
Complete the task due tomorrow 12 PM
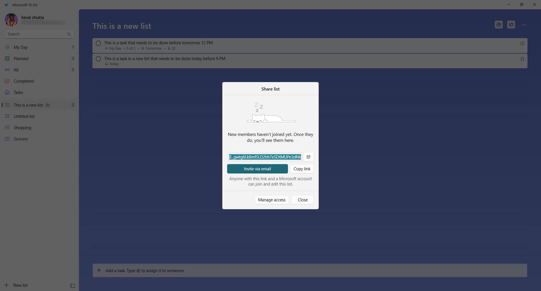pos(98,43)
